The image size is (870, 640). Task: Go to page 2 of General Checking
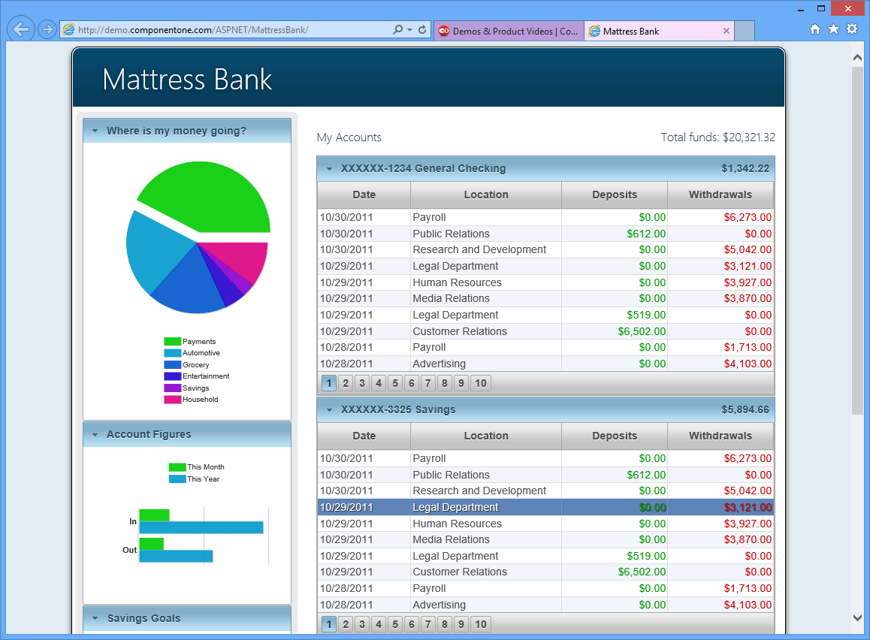345,383
